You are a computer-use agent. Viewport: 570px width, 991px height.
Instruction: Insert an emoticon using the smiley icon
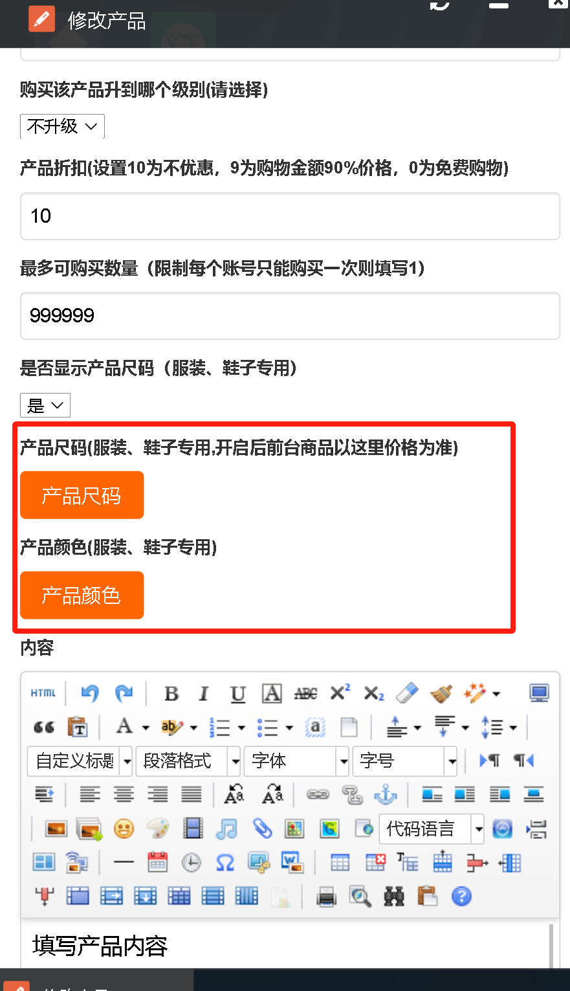[124, 829]
